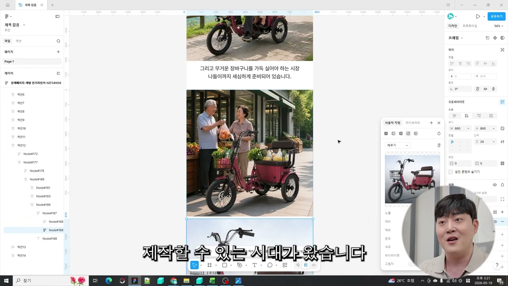The image size is (508, 286).
Task: Switch to the 파일 tab
Action: [7, 41]
